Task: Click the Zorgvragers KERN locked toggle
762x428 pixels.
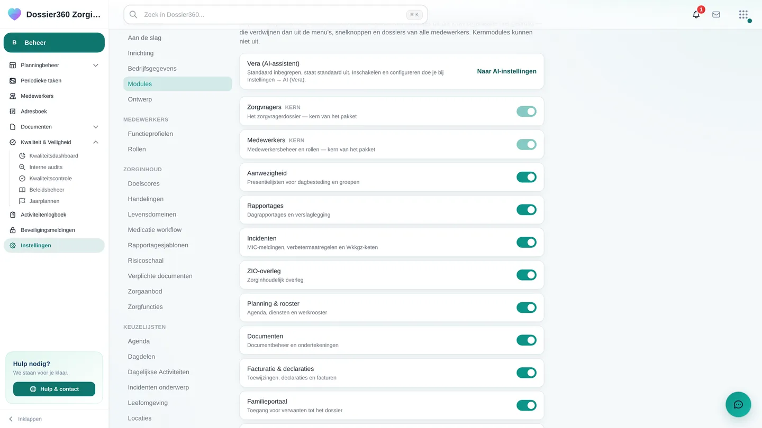Action: [x=527, y=111]
